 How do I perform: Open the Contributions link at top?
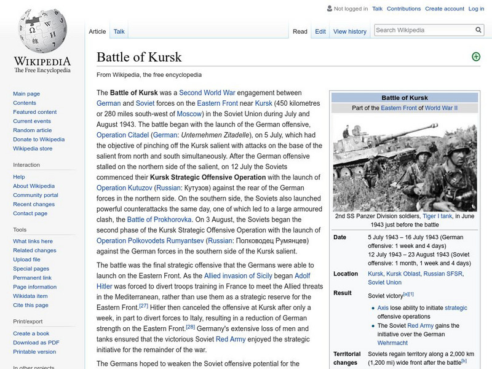click(403, 9)
